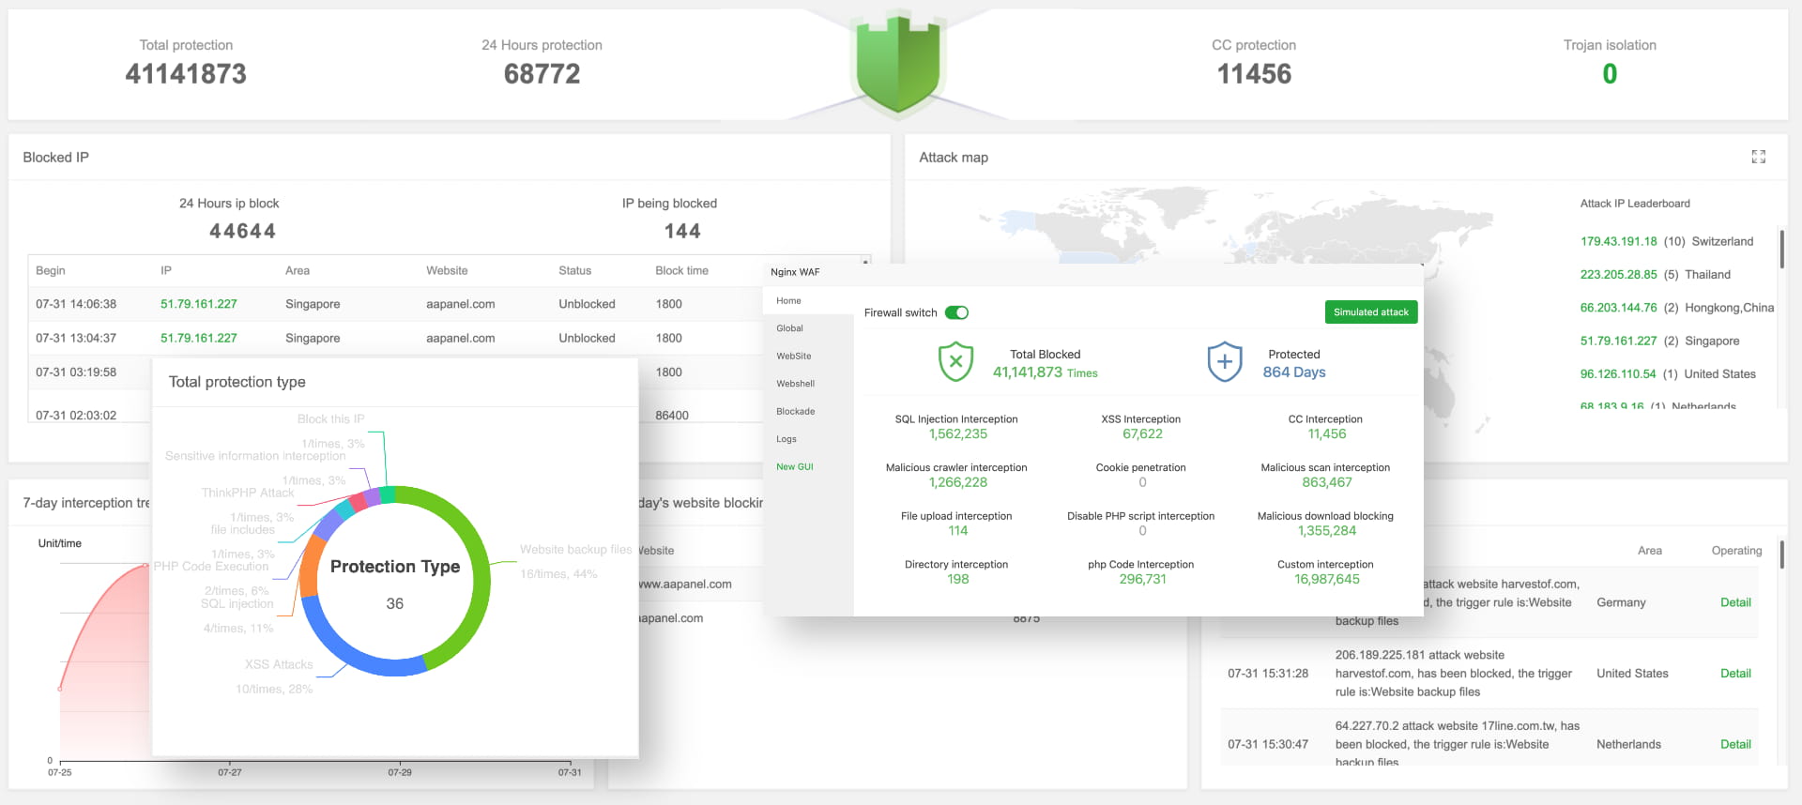Go to Webshell in the sidebar
Image resolution: width=1802 pixels, height=805 pixels.
click(x=795, y=384)
